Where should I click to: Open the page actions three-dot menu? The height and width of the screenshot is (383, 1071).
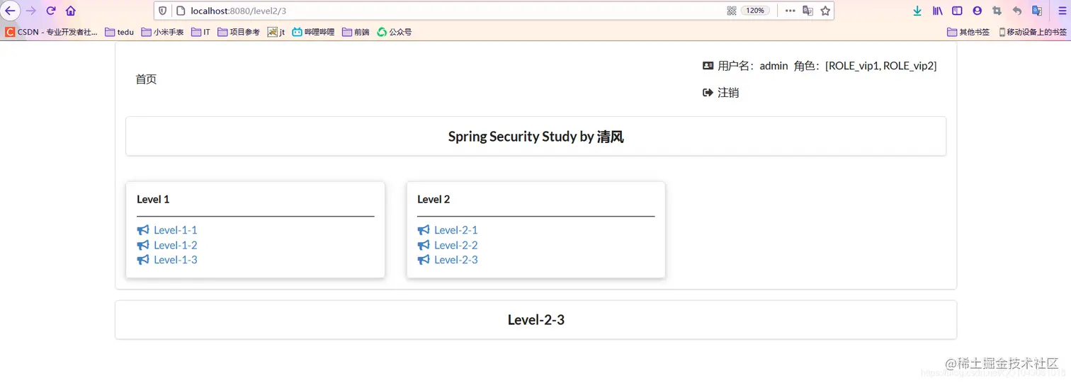[790, 11]
